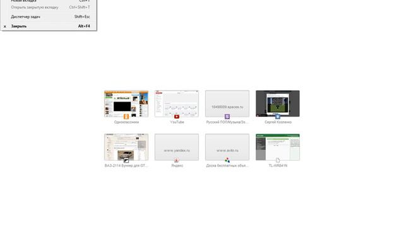Open the www.yandex.ru thumbnail
The height and width of the screenshot is (227, 404).
point(177,147)
